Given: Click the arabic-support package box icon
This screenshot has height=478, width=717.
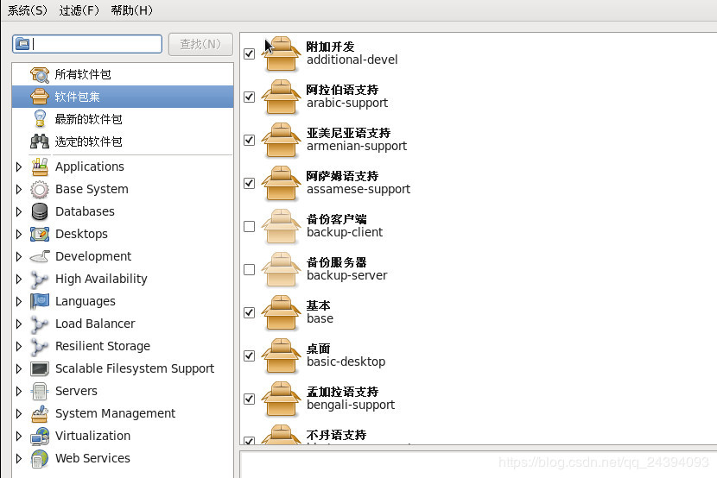Looking at the screenshot, I should [281, 97].
